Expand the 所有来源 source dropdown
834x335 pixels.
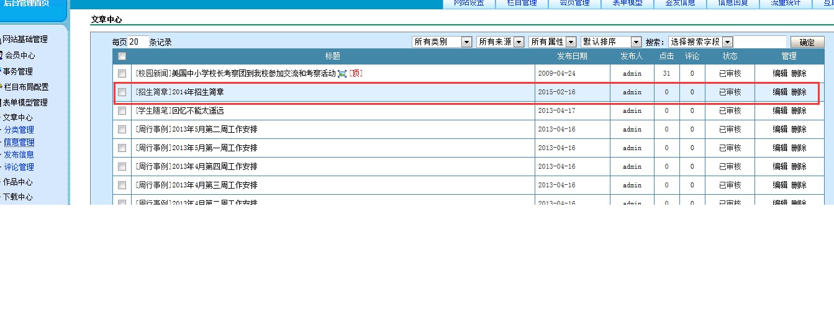500,42
